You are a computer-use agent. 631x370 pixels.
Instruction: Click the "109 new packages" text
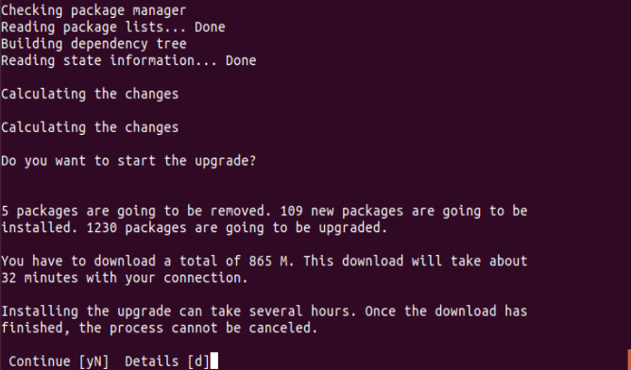coord(341,211)
